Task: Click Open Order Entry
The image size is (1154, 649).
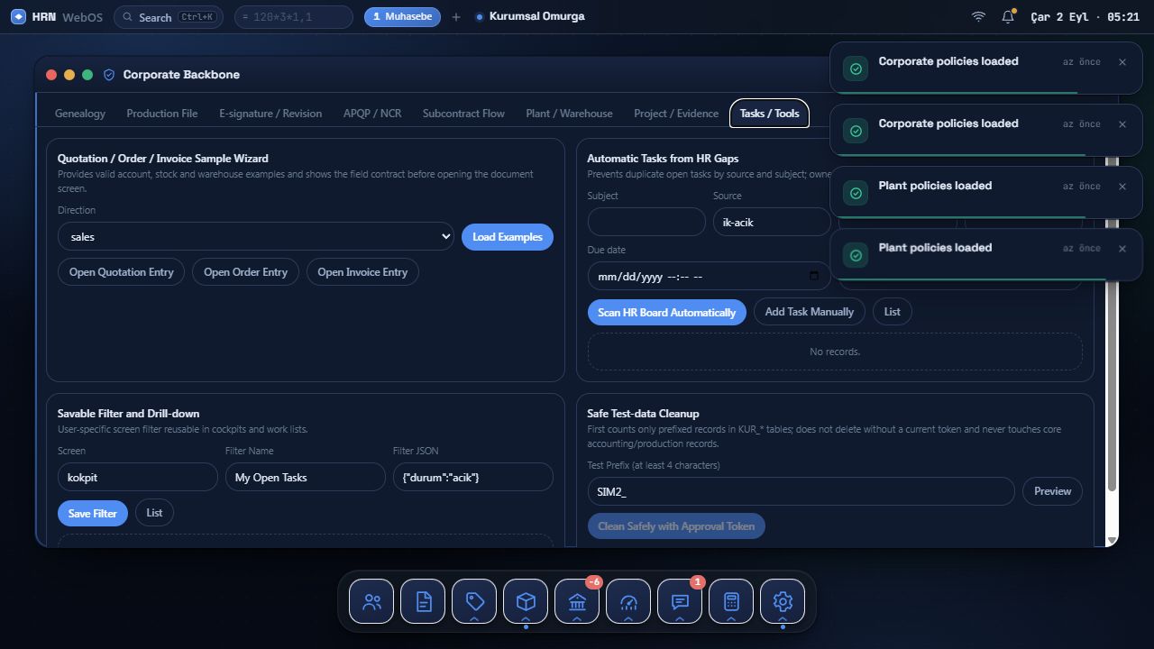Action: pyautogui.click(x=245, y=272)
